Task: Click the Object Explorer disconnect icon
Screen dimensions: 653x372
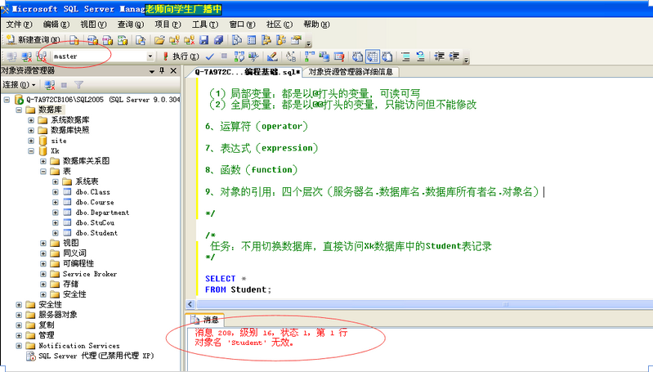Action: pos(50,85)
